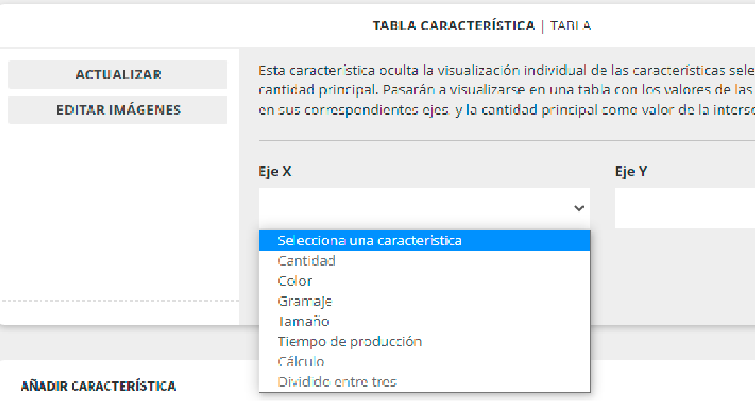Click the 'Eje X' field label
This screenshot has height=401, width=755.
tap(275, 171)
